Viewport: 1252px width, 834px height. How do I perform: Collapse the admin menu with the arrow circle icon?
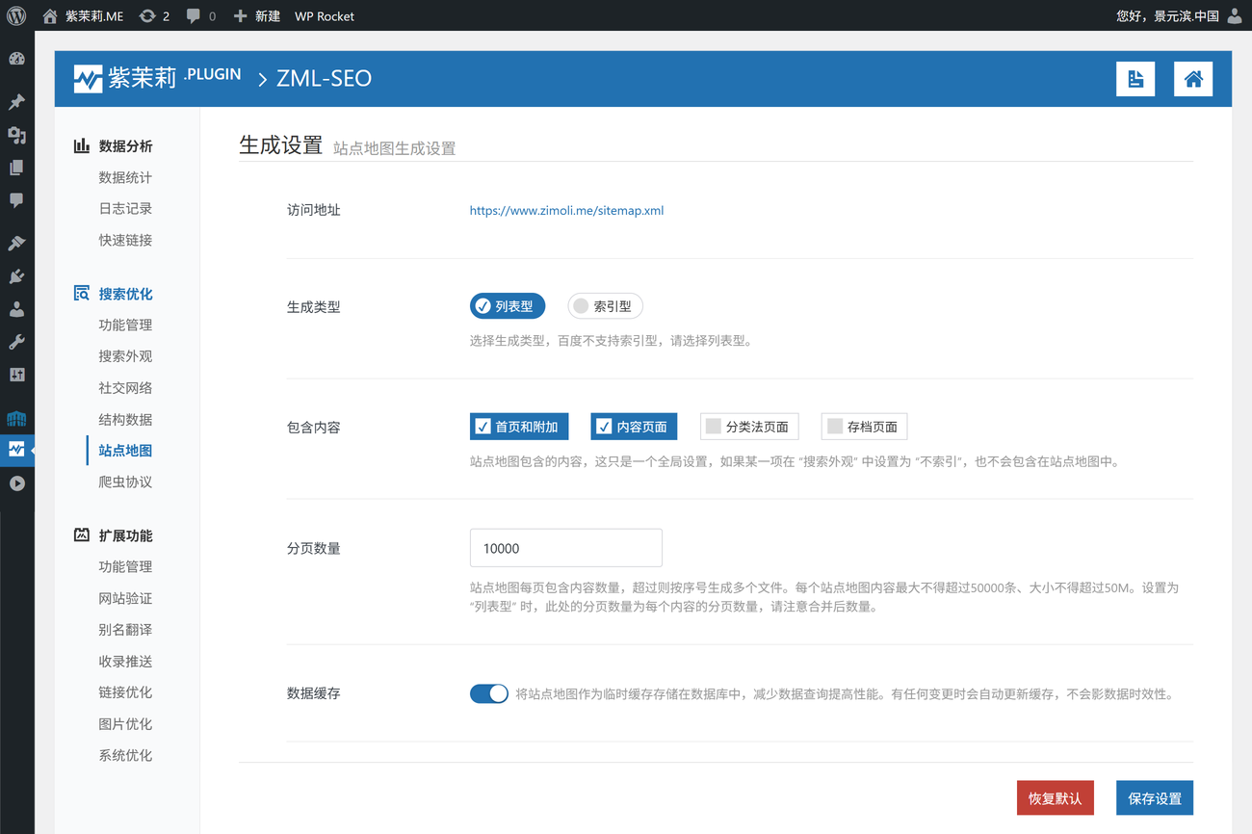[x=16, y=483]
